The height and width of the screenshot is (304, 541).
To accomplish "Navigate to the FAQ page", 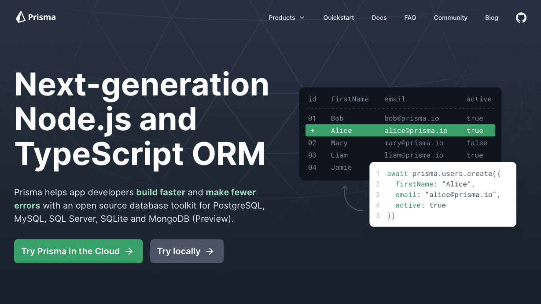I will point(410,18).
